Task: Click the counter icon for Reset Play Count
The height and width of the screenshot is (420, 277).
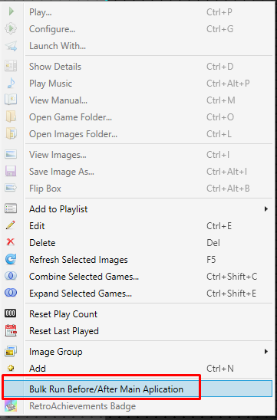Action: (11, 313)
